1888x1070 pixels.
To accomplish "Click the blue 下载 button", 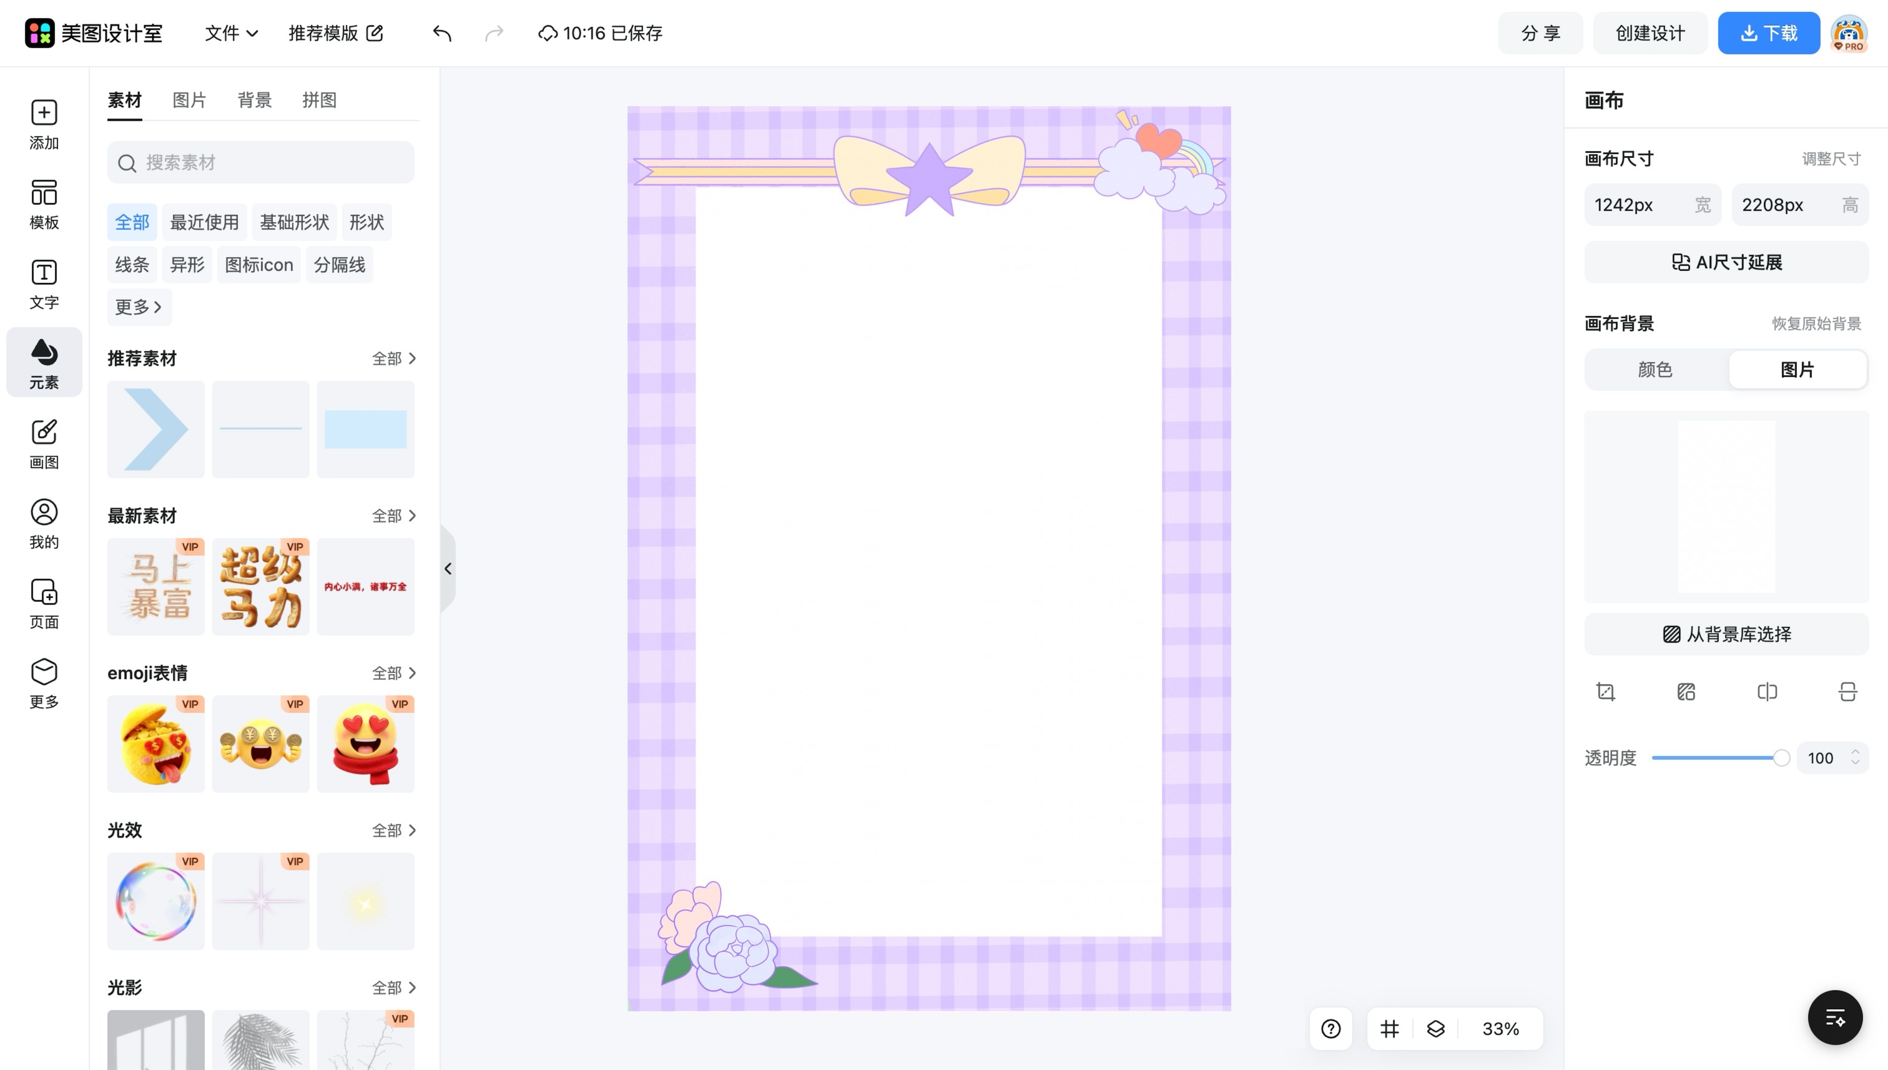I will point(1768,33).
